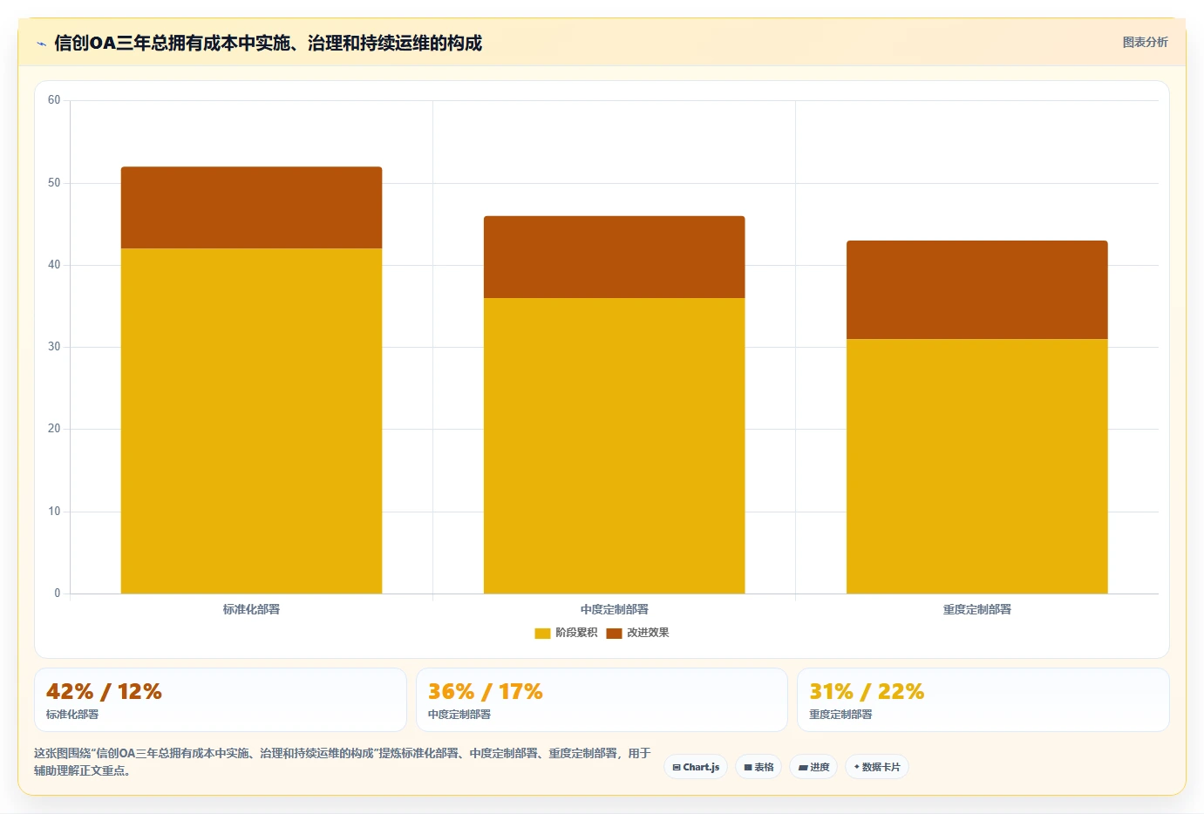Click the 中度定制部署 label under 36% card

coord(459,715)
